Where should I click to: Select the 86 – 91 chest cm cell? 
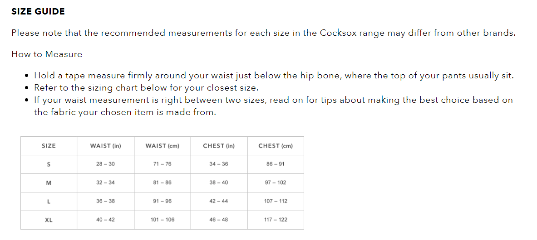pyautogui.click(x=276, y=164)
